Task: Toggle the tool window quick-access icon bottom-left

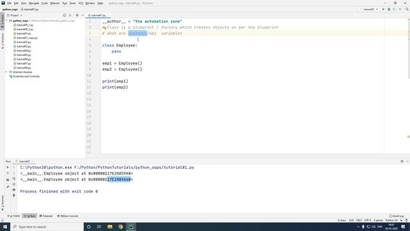Action: 3,220
